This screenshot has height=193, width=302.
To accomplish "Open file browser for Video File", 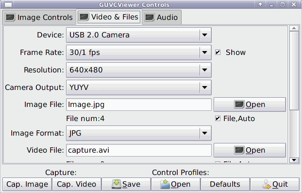I will [x=250, y=150].
